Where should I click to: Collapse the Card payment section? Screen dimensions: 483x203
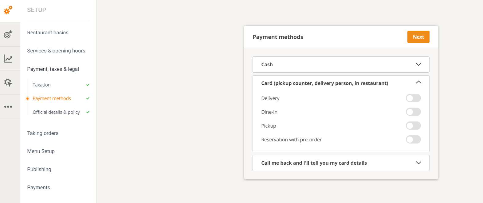coord(418,82)
